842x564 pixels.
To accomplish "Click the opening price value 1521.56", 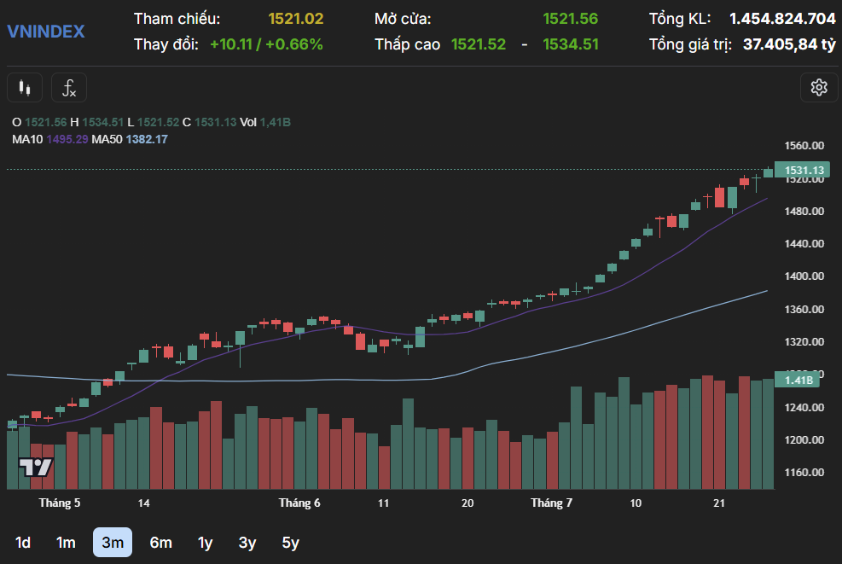I will (570, 19).
